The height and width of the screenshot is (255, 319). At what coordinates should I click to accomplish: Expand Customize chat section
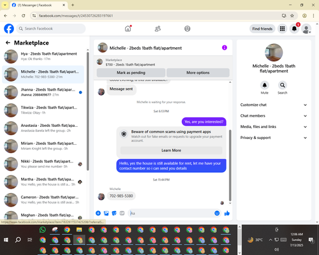click(274, 105)
